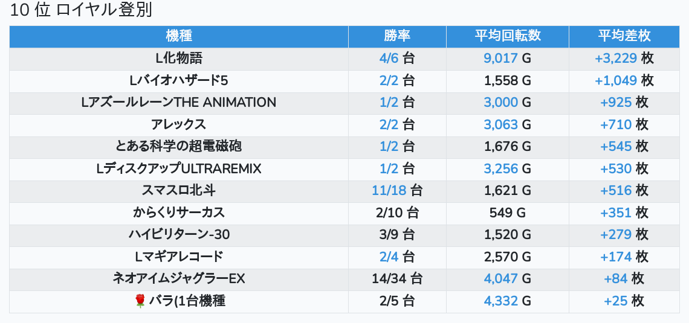Click the 9,017 average spins value
Viewport: 689px width, 323px height.
(500, 59)
